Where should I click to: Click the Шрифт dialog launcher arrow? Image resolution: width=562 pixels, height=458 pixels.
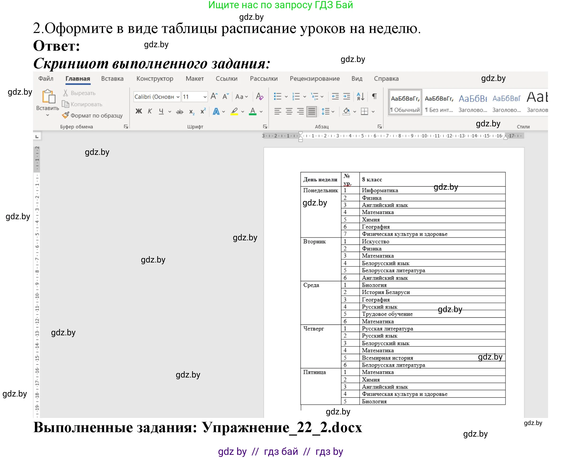tap(265, 126)
